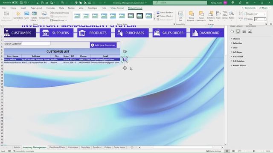273x153 pixels.
Task: Switch to the Dashboard Data sheet tab
Action: coord(57,147)
